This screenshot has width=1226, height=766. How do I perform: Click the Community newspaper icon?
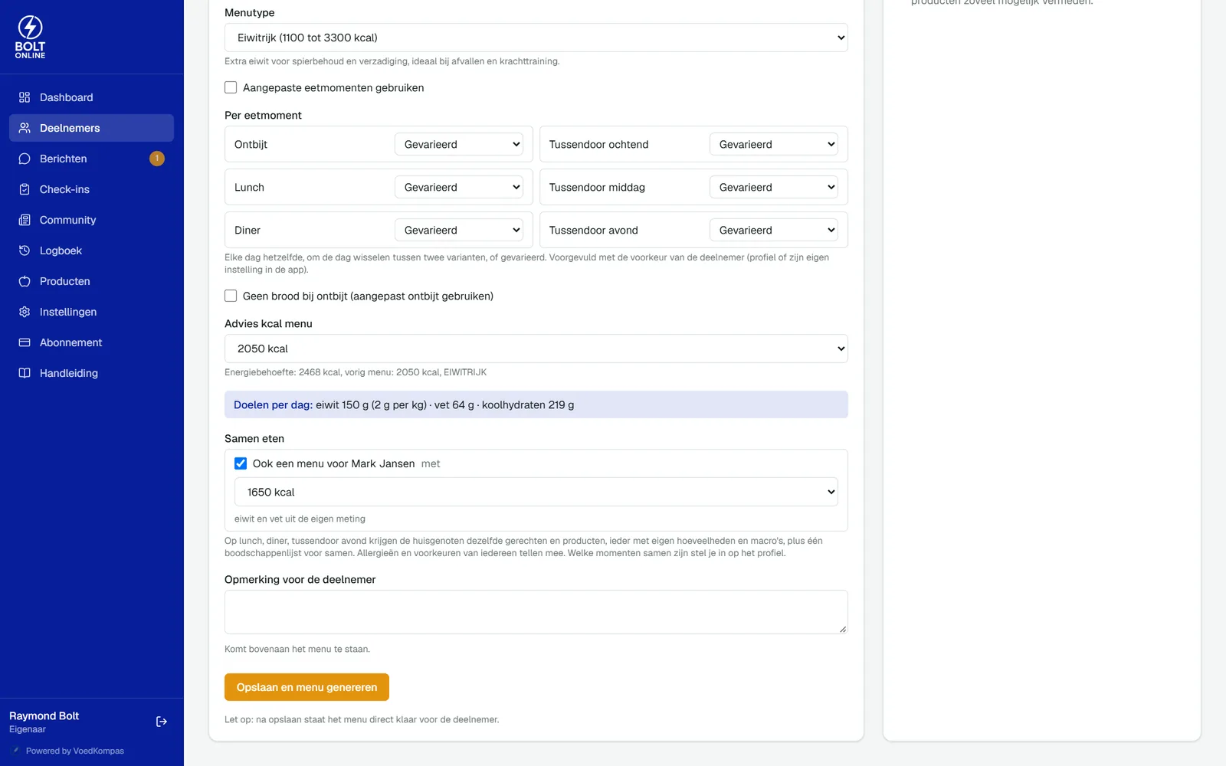[x=25, y=220]
